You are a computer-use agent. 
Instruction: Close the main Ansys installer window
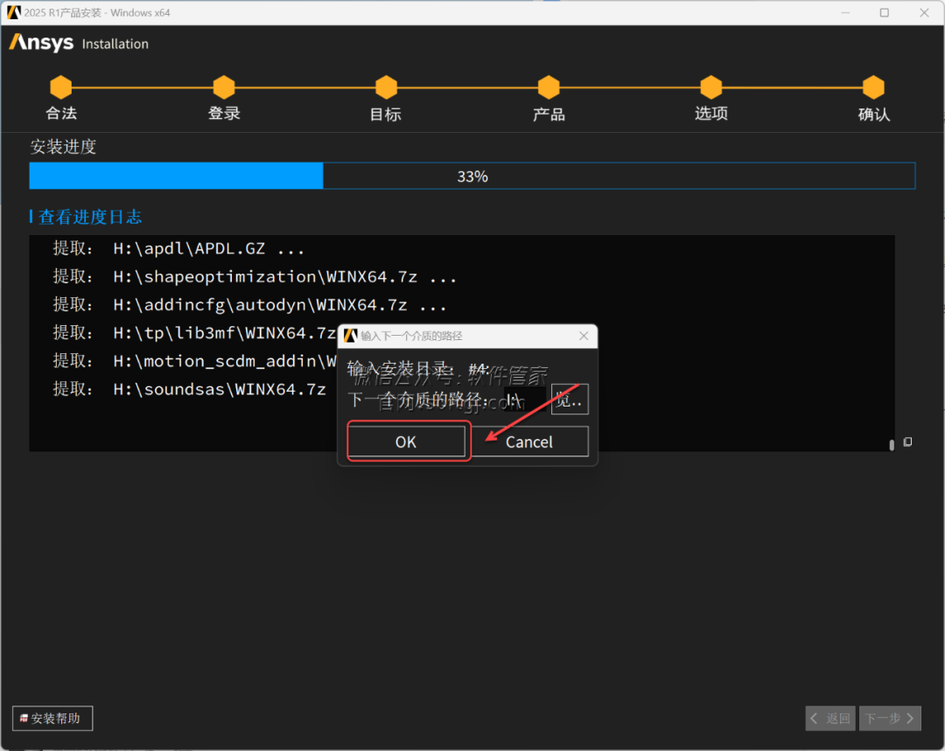pos(924,12)
